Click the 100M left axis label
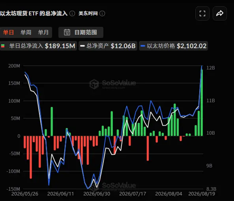Viewport: 234px width, 201px height. (x=14, y=101)
